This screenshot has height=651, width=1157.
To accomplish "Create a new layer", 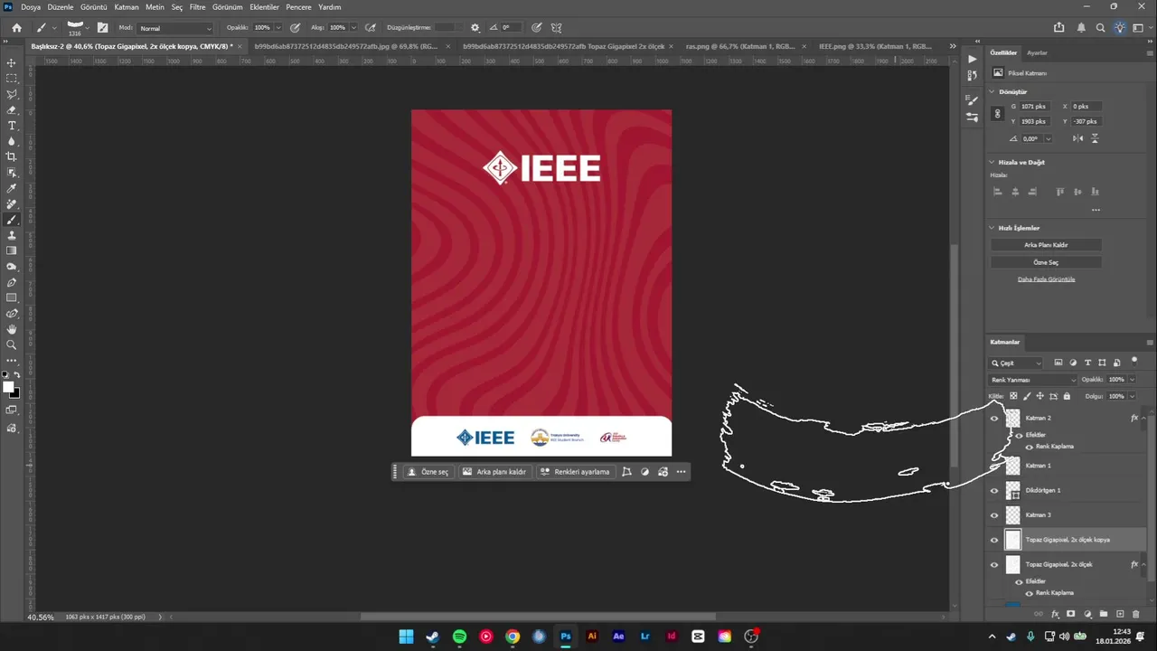I will coord(1120,614).
